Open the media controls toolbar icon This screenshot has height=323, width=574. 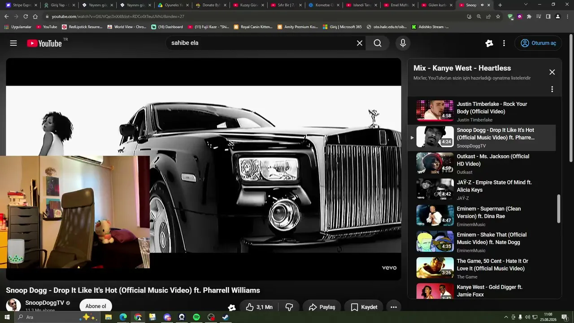[x=539, y=17]
